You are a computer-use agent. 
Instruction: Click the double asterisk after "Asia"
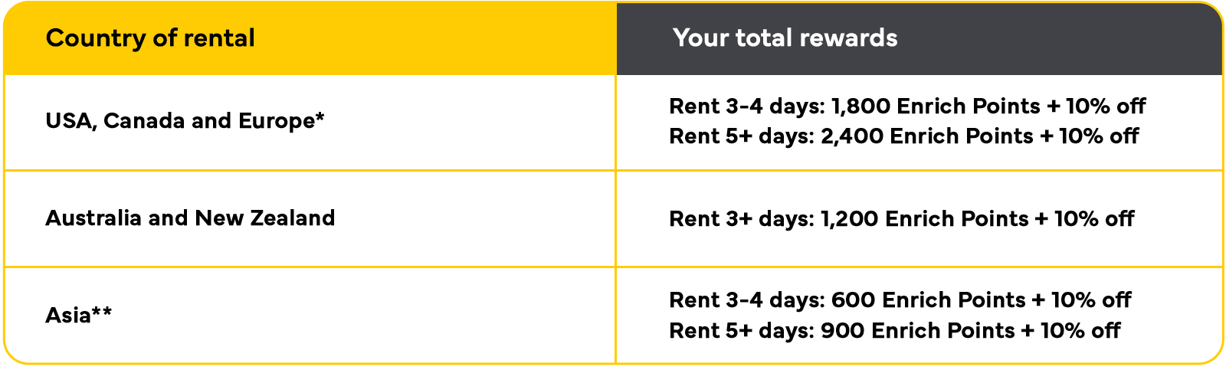tap(102, 311)
